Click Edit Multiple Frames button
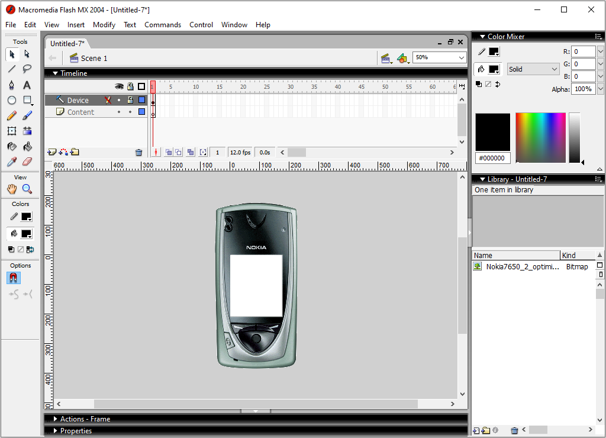This screenshot has height=438, width=606. coord(191,152)
